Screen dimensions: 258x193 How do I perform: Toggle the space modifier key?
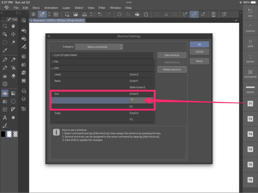[x=250, y=89]
